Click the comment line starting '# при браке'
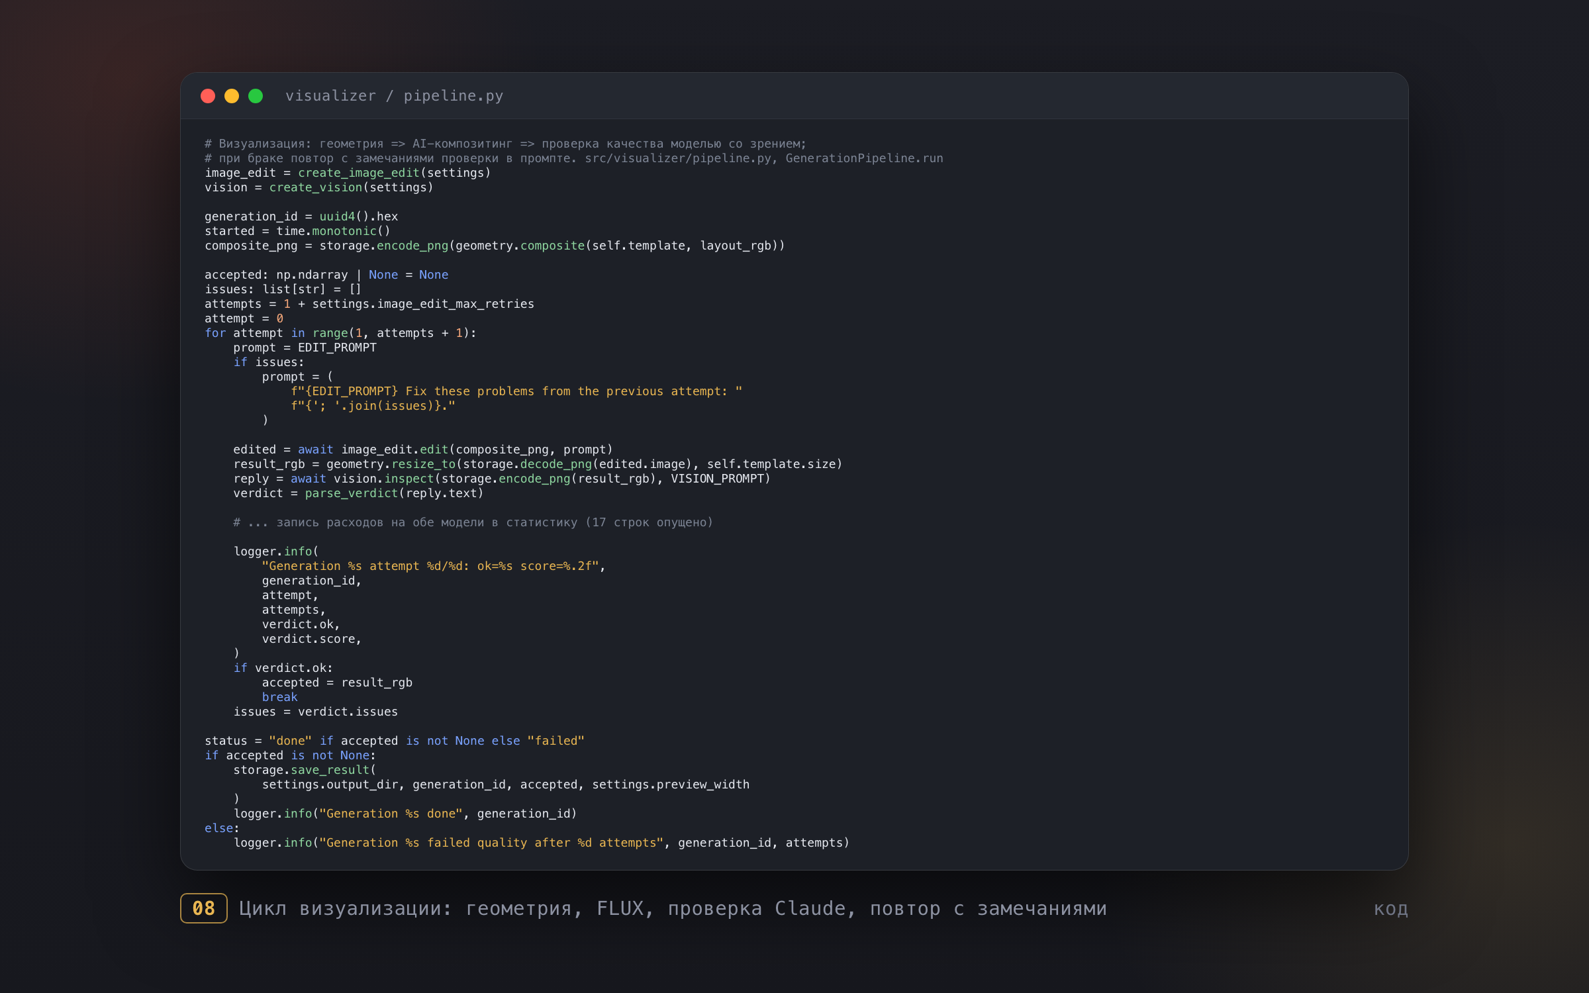 tap(573, 158)
